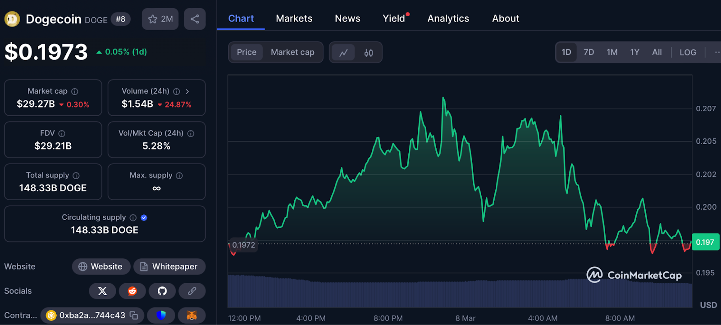Click the 0.30% market cap change
The image size is (721, 325).
coord(74,104)
